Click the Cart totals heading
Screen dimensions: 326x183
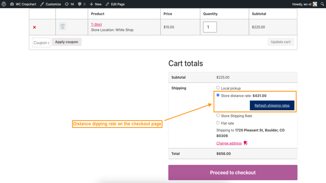(186, 64)
